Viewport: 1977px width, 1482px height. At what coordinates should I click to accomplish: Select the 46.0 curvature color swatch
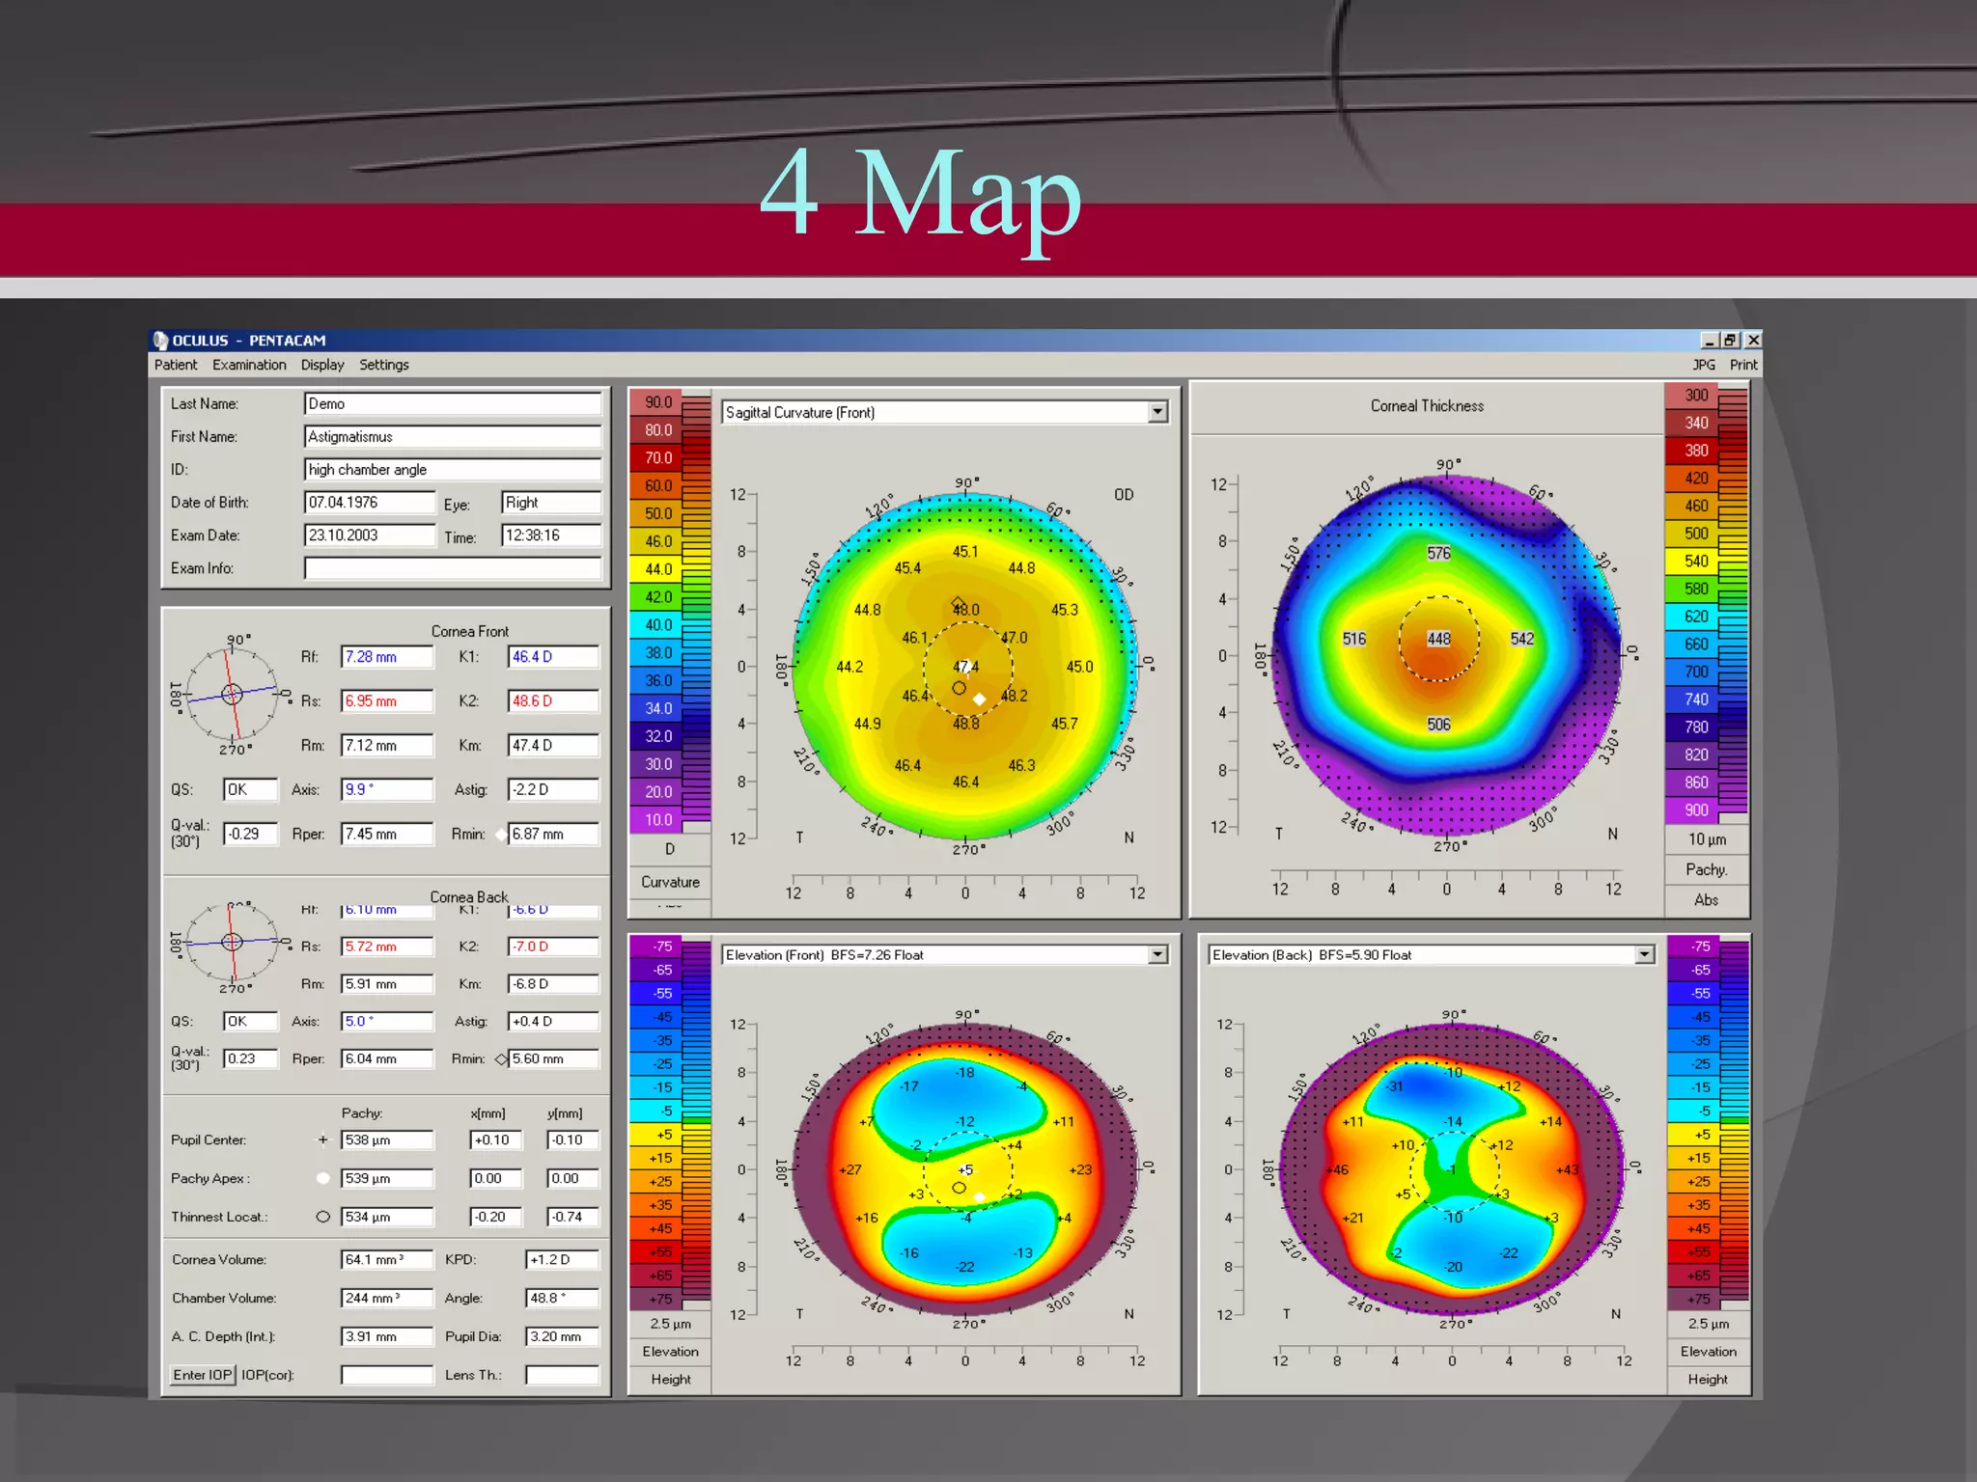coord(658,541)
